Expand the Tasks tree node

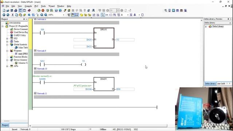point(7,41)
